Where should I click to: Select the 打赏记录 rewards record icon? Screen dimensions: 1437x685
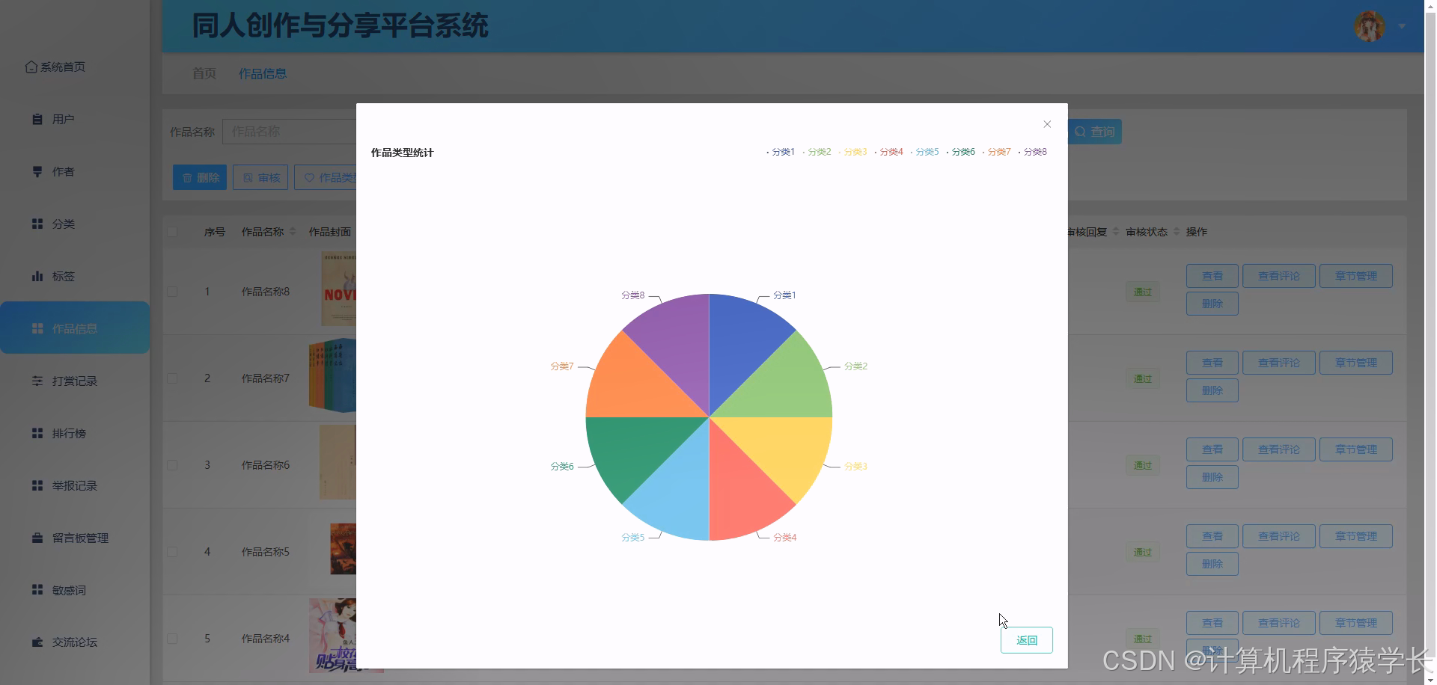pos(37,381)
